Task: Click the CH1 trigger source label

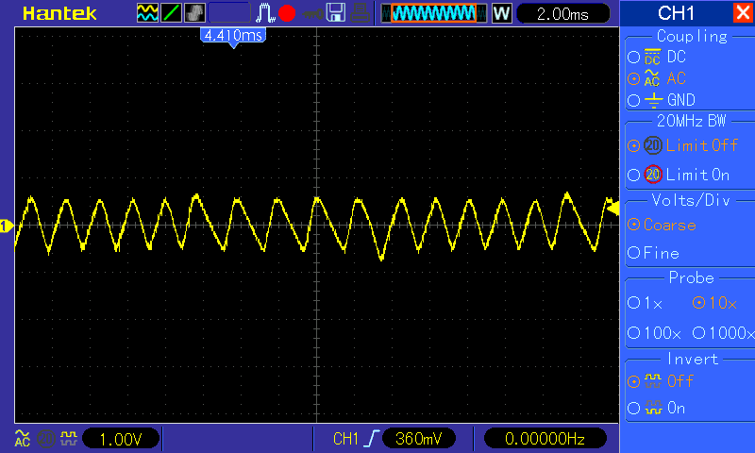Action: click(x=345, y=439)
